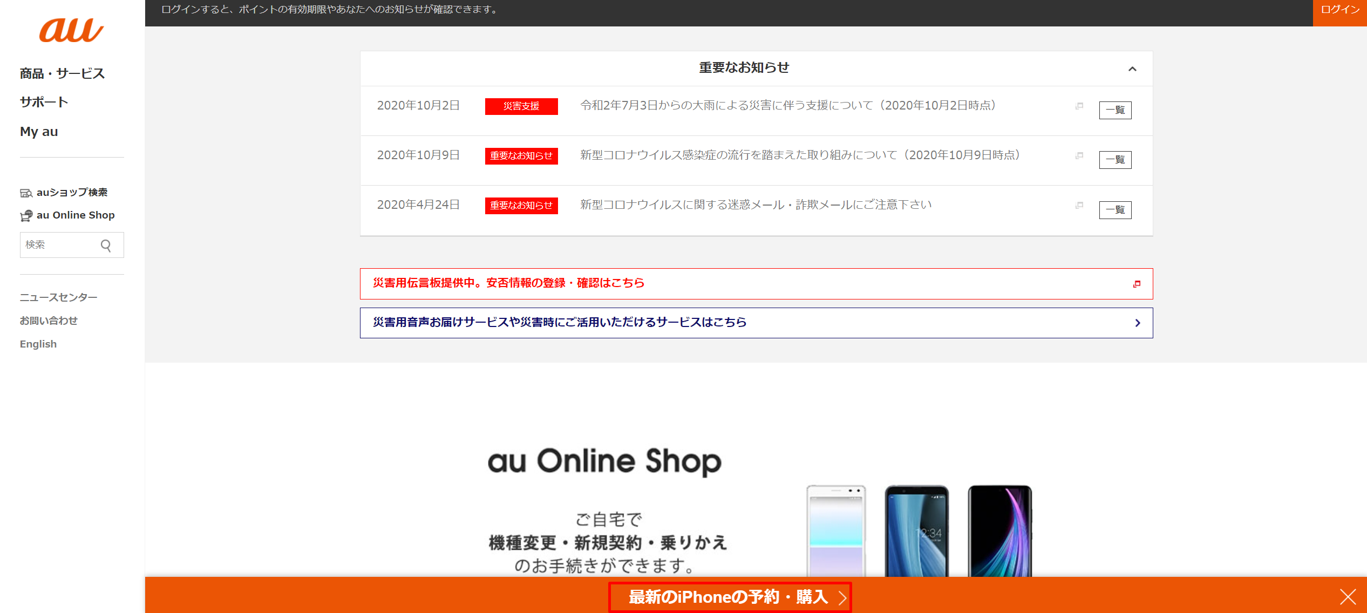Screen dimensions: 1367x613
Task: Click 災害支援 red tag
Action: (x=521, y=106)
